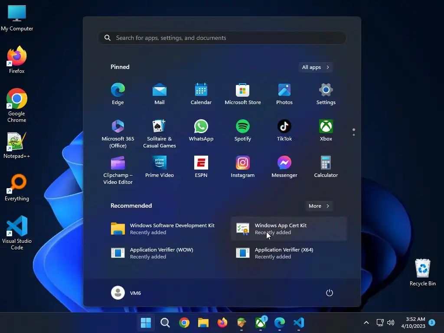Image resolution: width=444 pixels, height=333 pixels.
Task: Select Visual Studio Code desktop shortcut
Action: [17, 233]
